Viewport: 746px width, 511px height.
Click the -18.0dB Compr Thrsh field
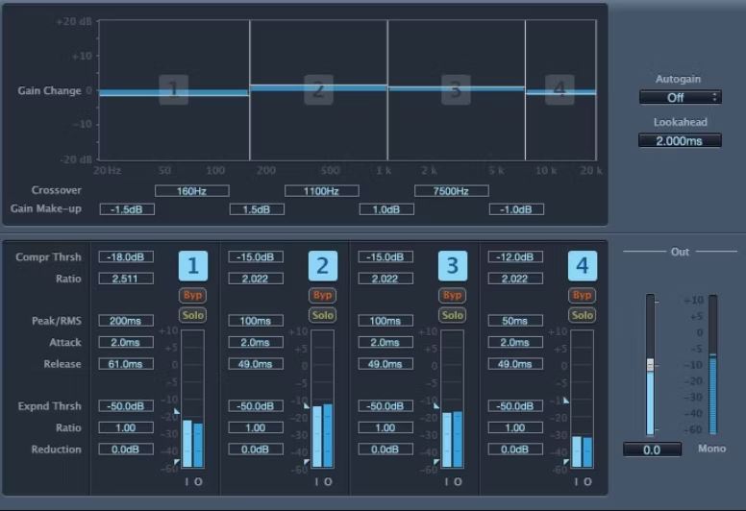(126, 257)
